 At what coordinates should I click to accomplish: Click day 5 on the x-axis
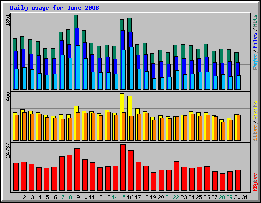47,197
